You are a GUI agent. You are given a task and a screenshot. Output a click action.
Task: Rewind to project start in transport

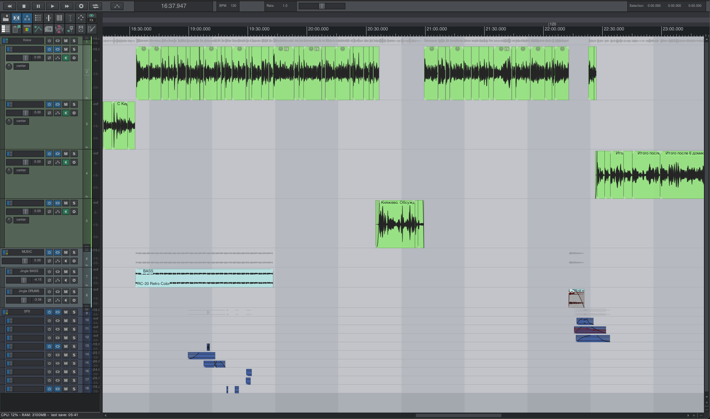[x=9, y=6]
